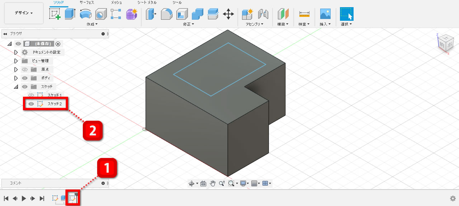459x206 pixels.
Task: Open the アセンブリ dropdown menu
Action: (254, 24)
